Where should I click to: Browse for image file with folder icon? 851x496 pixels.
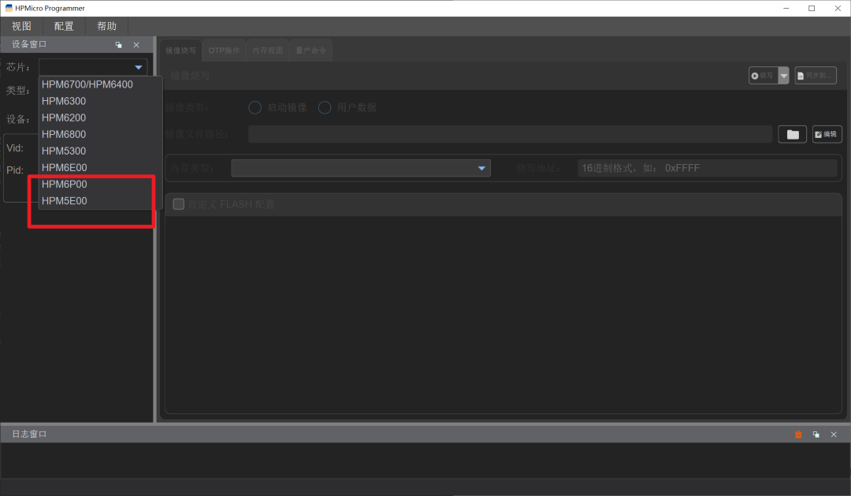793,134
